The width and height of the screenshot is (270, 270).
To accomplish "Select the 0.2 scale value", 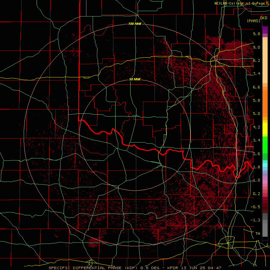I will tap(256, 194).
